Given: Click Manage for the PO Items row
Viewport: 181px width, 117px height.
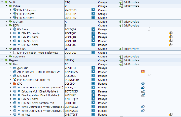Looking at the screenshot, I should [x=103, y=29].
